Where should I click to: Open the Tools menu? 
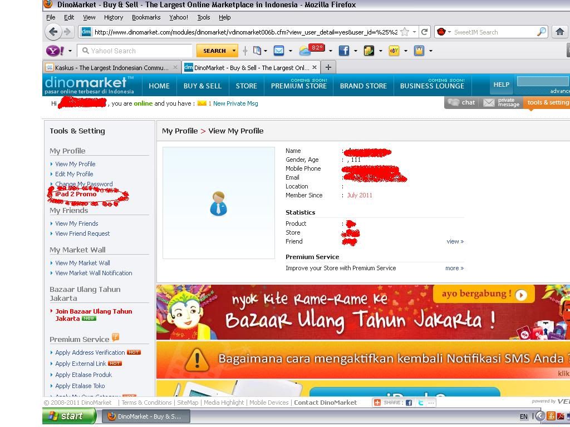click(x=204, y=17)
